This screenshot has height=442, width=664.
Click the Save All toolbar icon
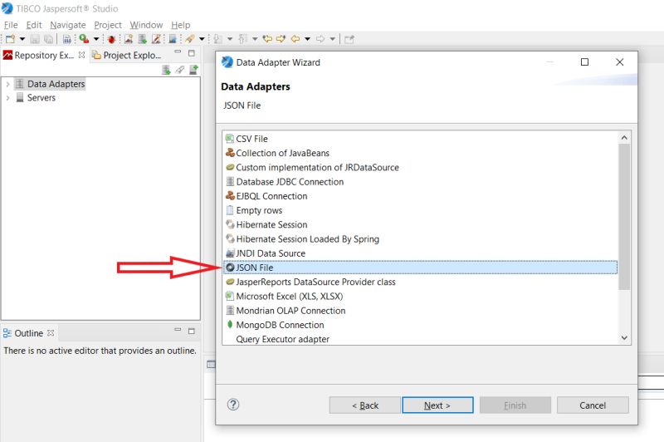pos(49,39)
